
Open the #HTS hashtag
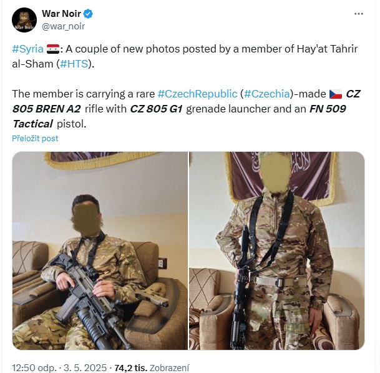pyautogui.click(x=74, y=64)
